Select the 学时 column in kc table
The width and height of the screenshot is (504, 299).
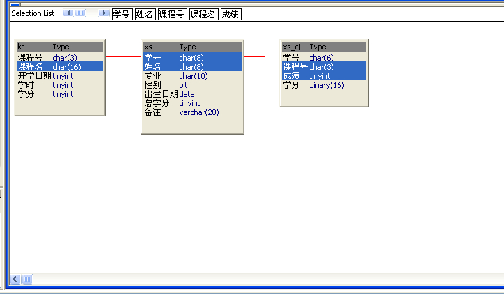(x=60, y=85)
